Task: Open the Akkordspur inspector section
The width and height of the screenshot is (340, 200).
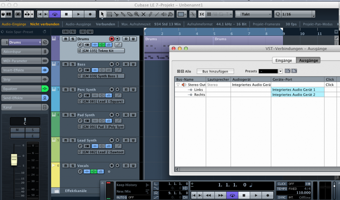Action: click(21, 51)
